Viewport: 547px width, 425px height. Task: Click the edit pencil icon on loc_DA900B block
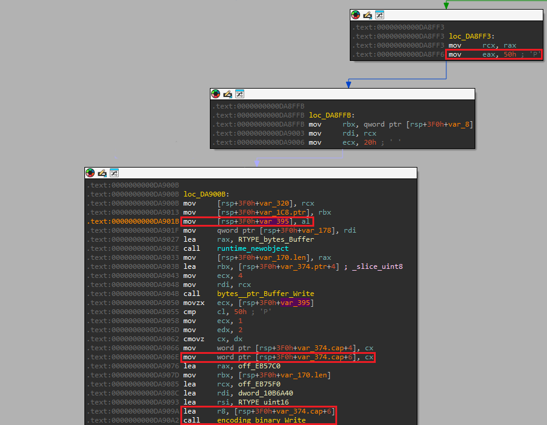102,173
